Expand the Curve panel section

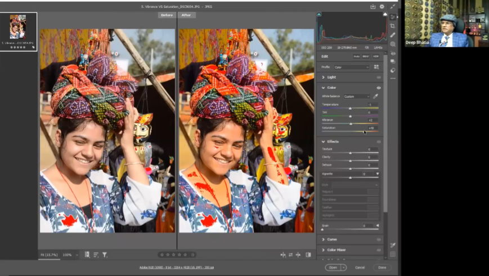point(332,239)
